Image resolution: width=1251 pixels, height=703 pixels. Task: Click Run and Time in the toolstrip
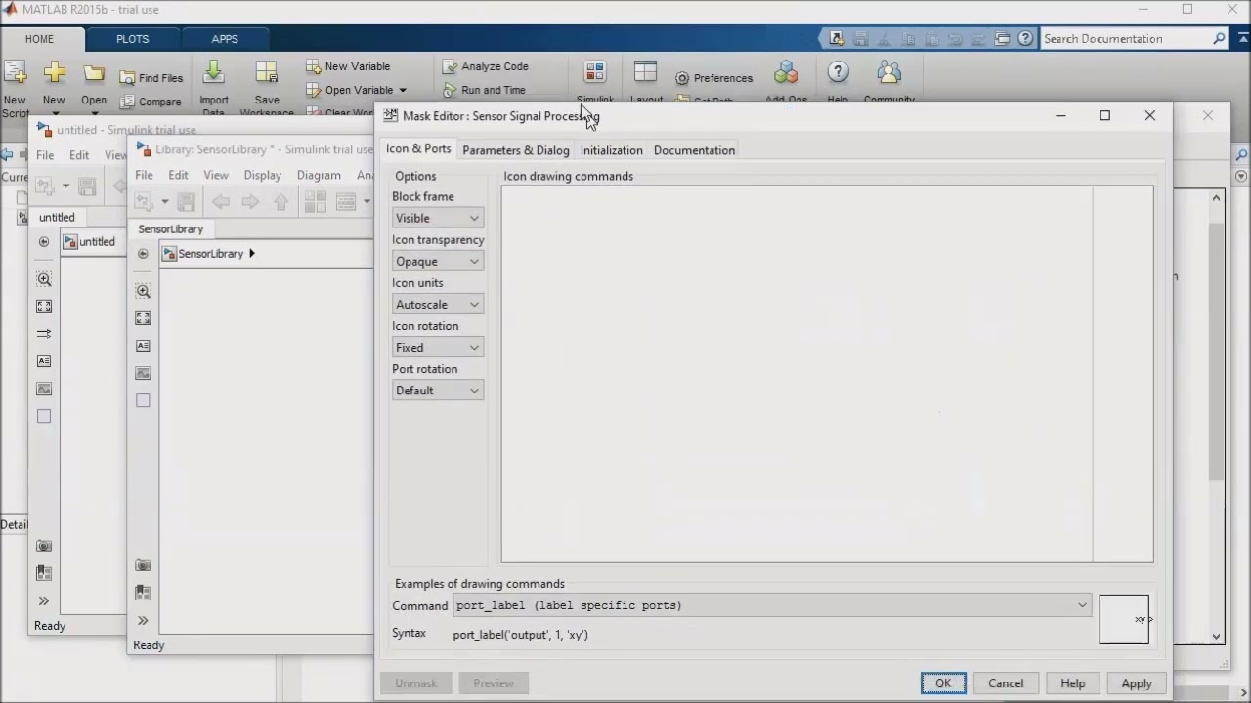pyautogui.click(x=485, y=90)
